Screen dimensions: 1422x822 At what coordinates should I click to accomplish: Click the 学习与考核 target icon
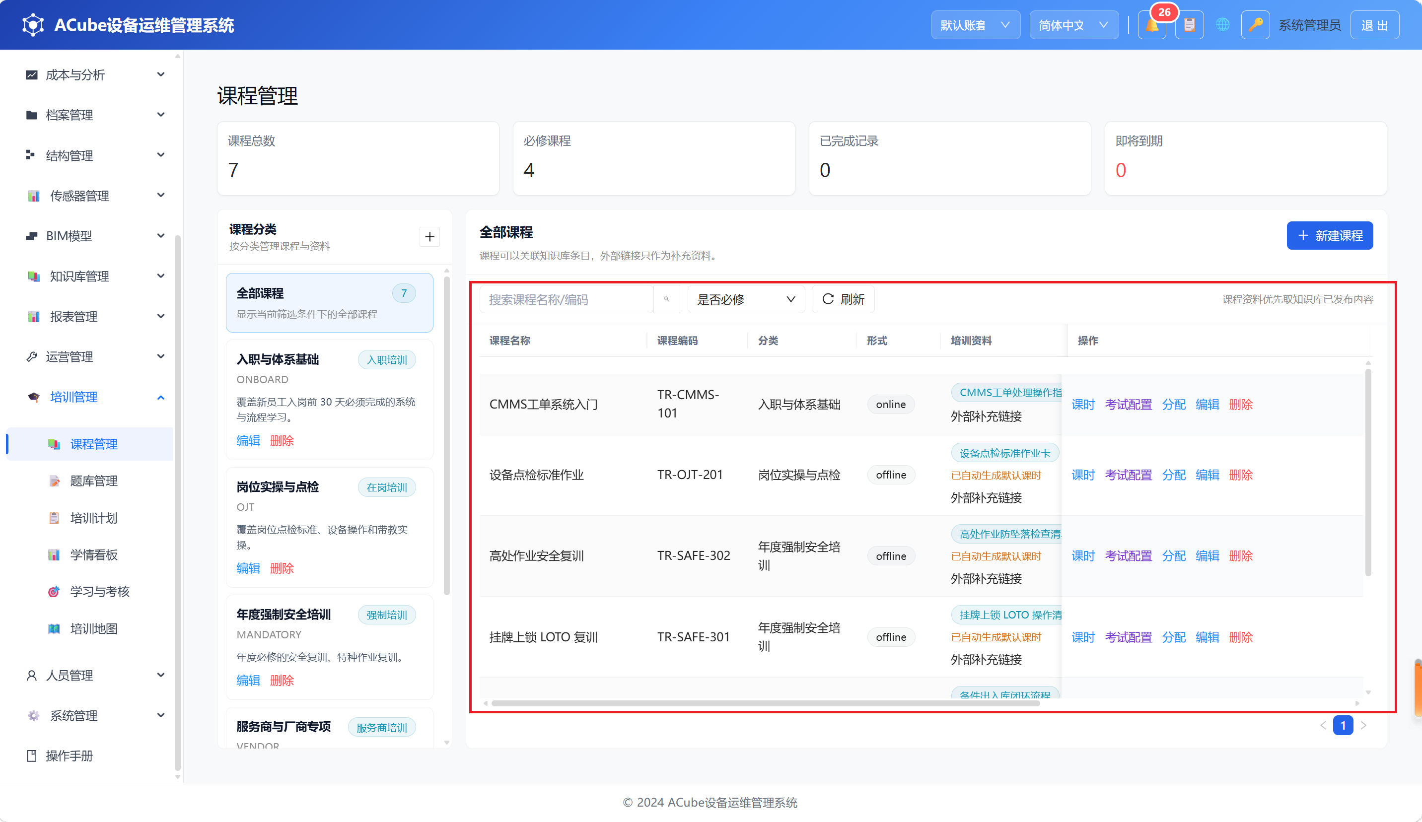(x=54, y=591)
